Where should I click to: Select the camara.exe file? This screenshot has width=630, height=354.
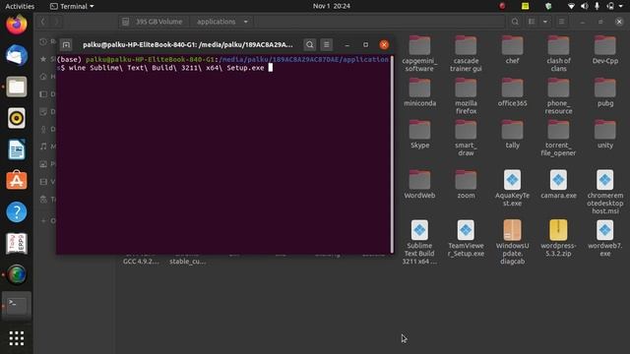click(x=558, y=184)
